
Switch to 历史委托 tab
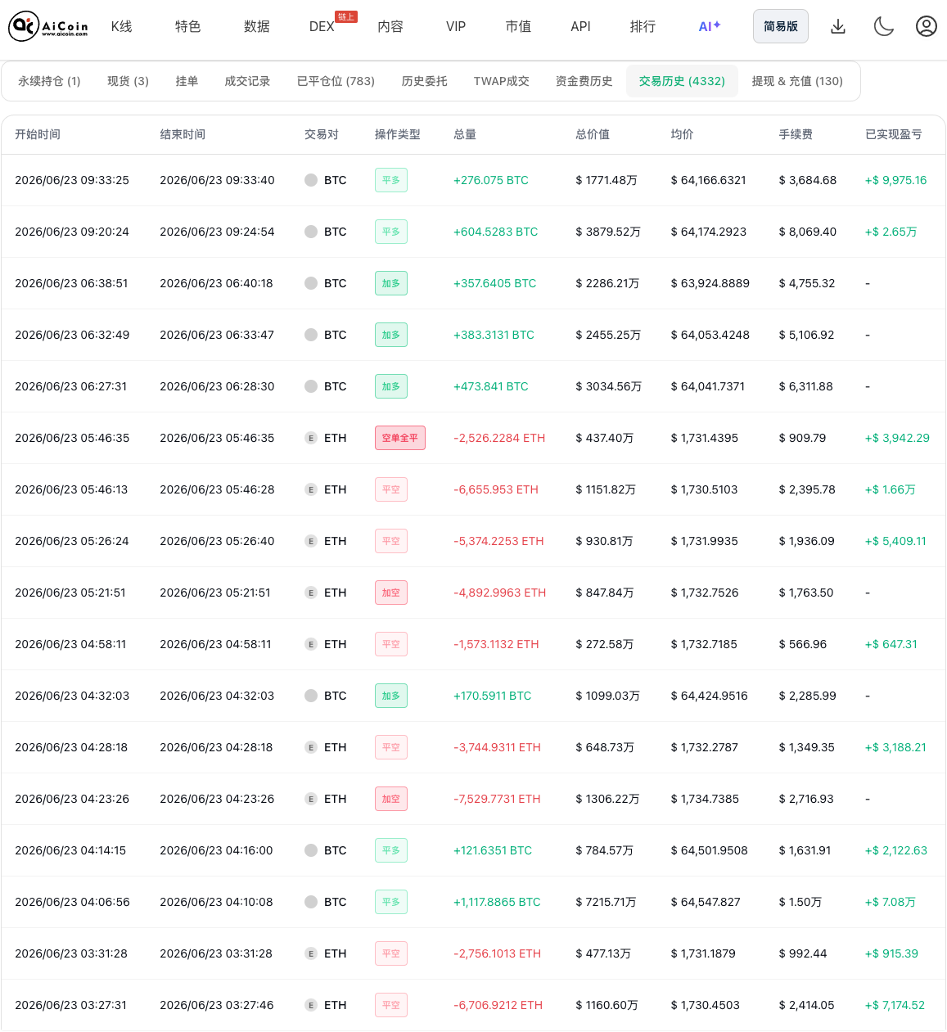coord(424,81)
